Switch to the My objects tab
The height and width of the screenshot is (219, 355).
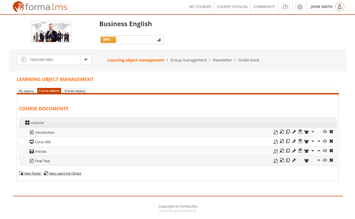(x=26, y=91)
